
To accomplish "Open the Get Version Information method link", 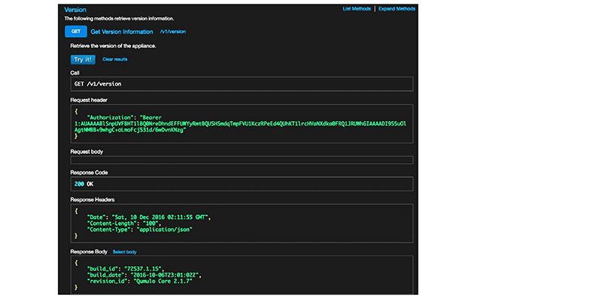I will coord(122,32).
